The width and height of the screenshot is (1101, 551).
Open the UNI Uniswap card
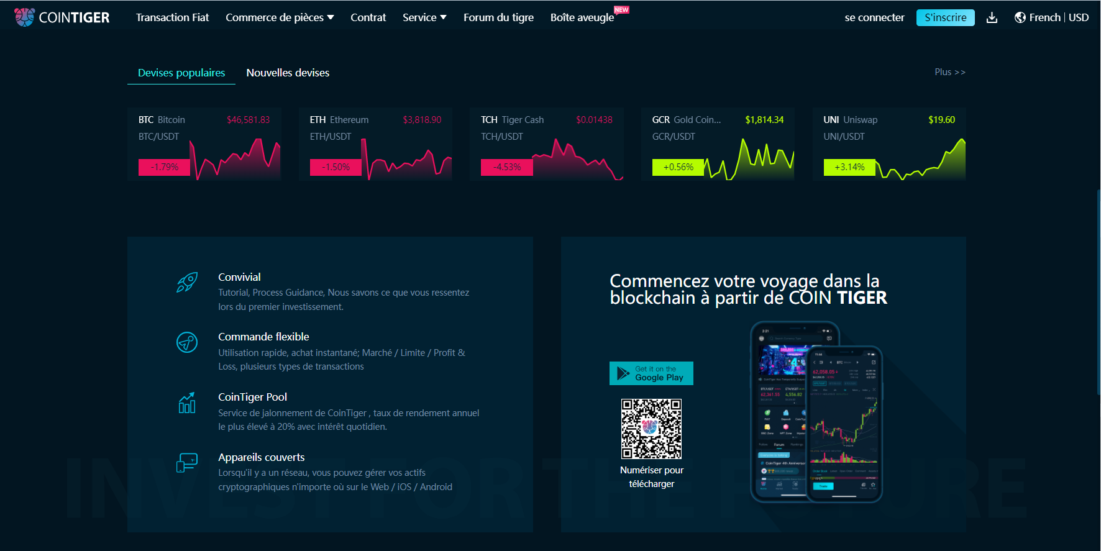click(889, 144)
